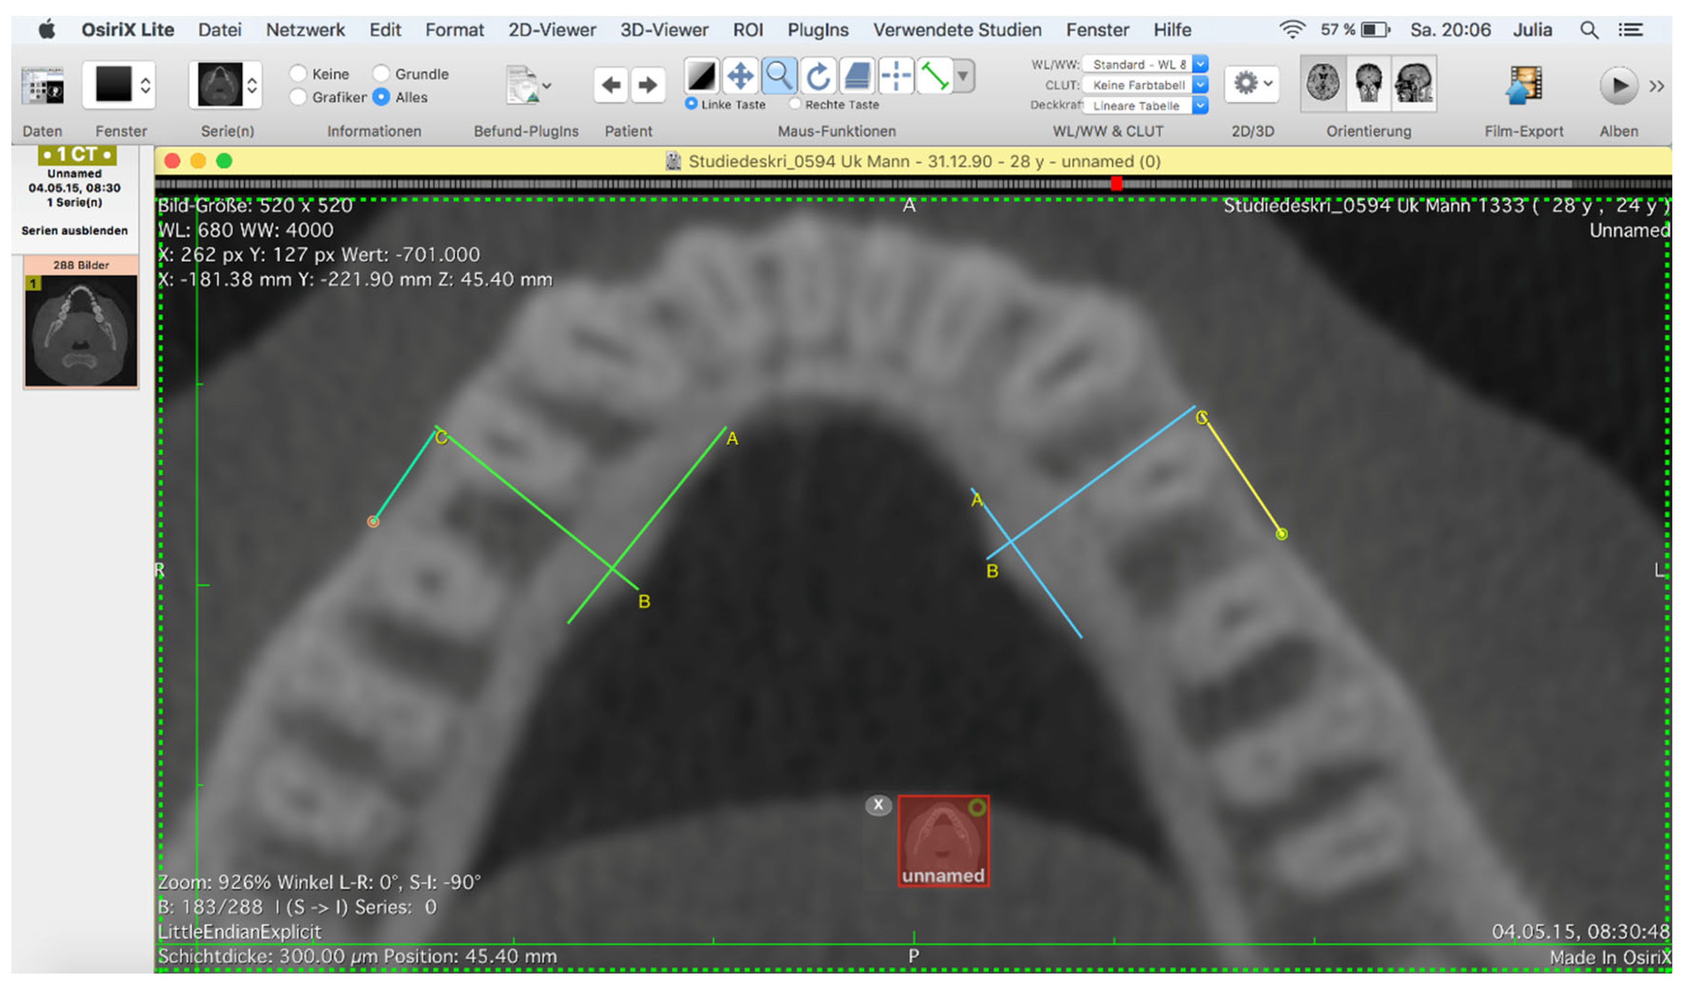Image resolution: width=1681 pixels, height=988 pixels.
Task: Select the Keine radio button
Action: click(298, 73)
